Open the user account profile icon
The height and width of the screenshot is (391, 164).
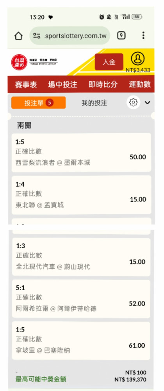coord(137,59)
